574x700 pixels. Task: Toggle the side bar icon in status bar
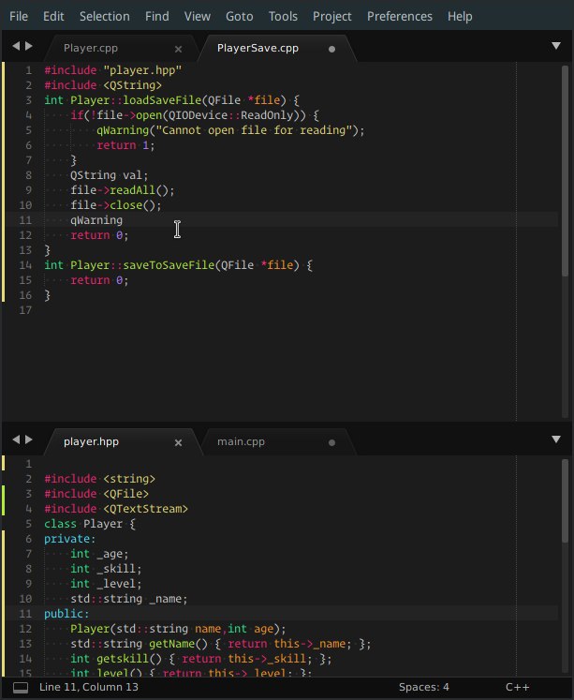(x=21, y=688)
